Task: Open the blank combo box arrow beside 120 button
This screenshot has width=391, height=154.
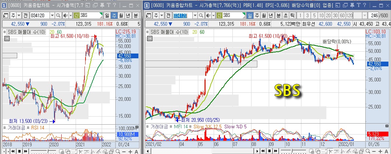Action: [x=365, y=15]
